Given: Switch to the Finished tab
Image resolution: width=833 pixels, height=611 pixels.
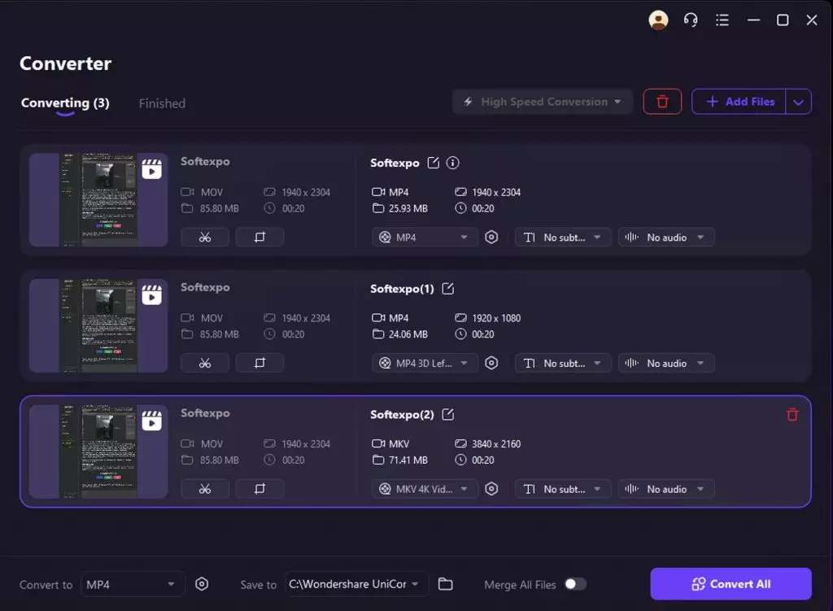Looking at the screenshot, I should coord(162,103).
